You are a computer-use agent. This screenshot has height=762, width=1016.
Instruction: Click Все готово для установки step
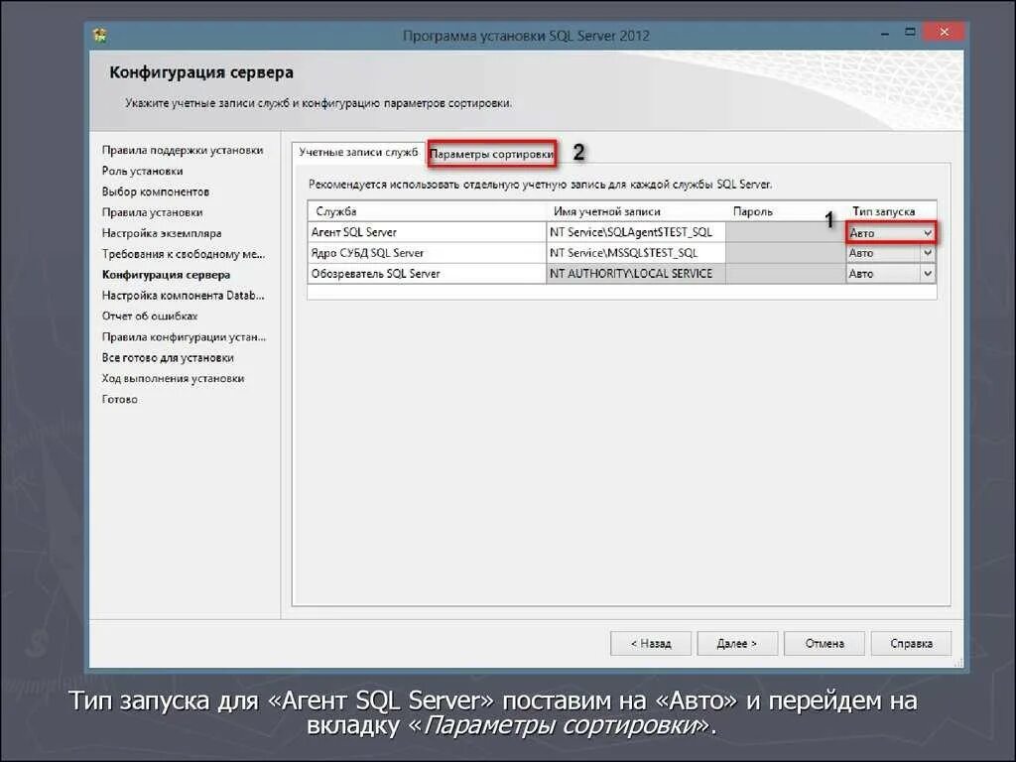168,357
